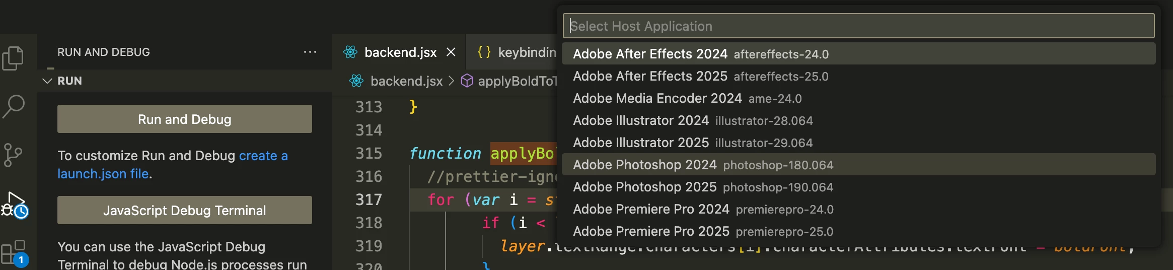Click line number 317 in gutter
The height and width of the screenshot is (270, 1173).
point(369,199)
